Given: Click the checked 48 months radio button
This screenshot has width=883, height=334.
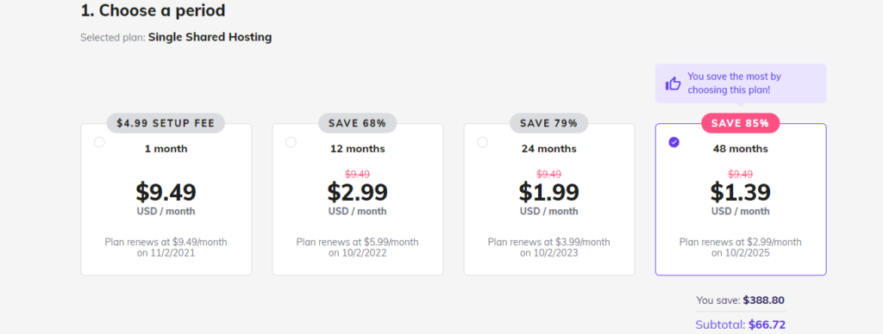Looking at the screenshot, I should (x=674, y=142).
